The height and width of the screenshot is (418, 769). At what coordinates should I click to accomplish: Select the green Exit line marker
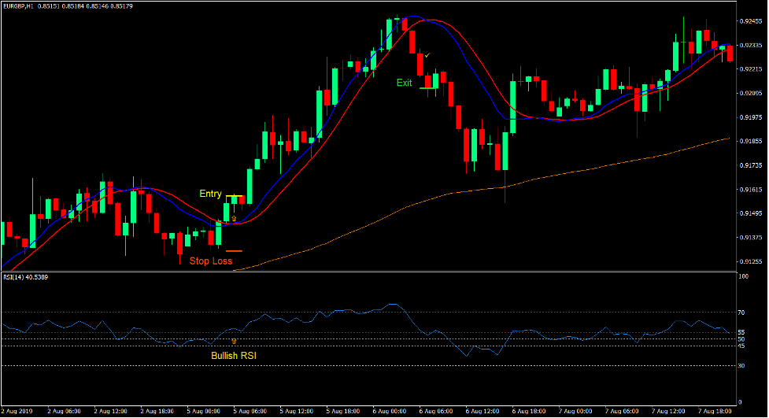pyautogui.click(x=428, y=89)
